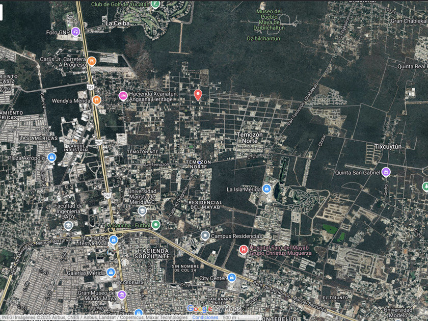The width and height of the screenshot is (428, 321).
Task: Select the CORDEMEX neighborhood label
Action: coord(132,283)
